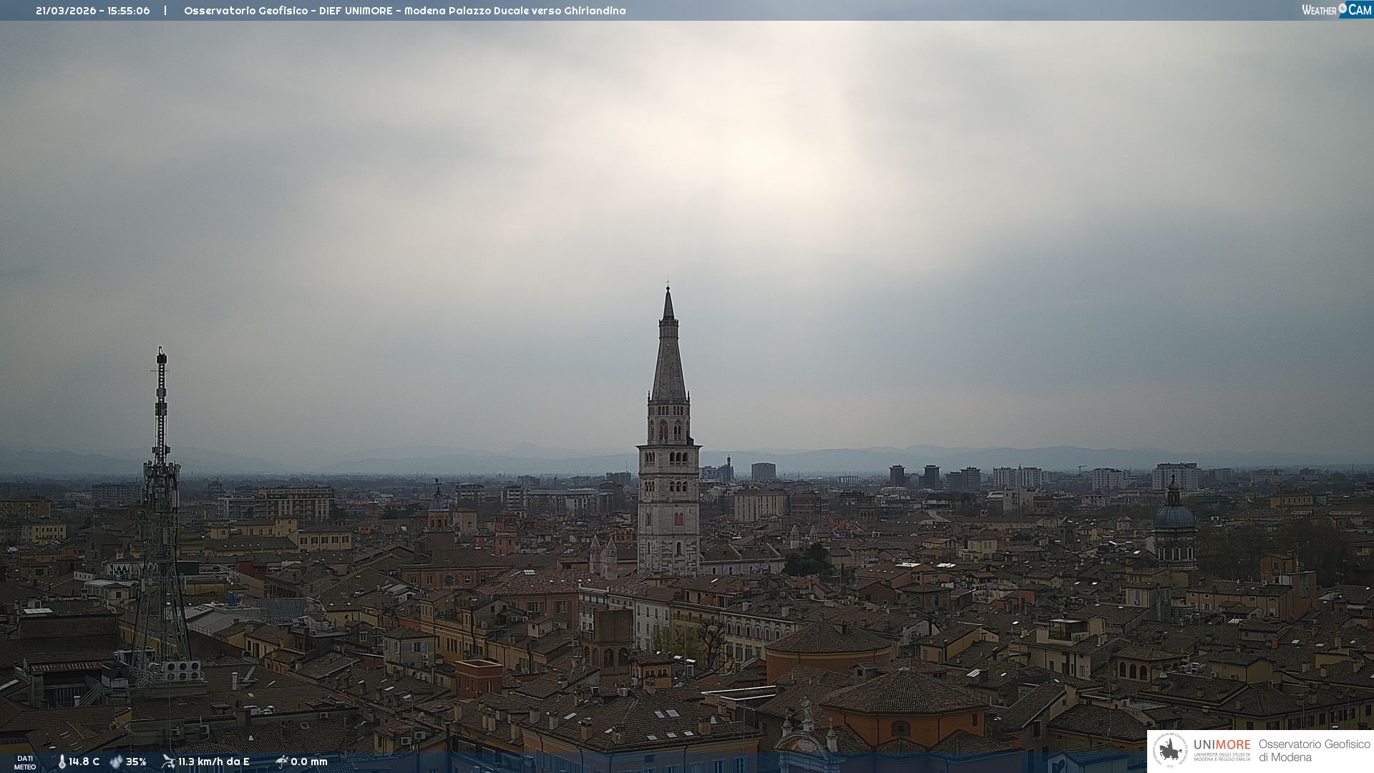
Task: Click the 0.0 mm rainfall value
Action: pyautogui.click(x=309, y=762)
